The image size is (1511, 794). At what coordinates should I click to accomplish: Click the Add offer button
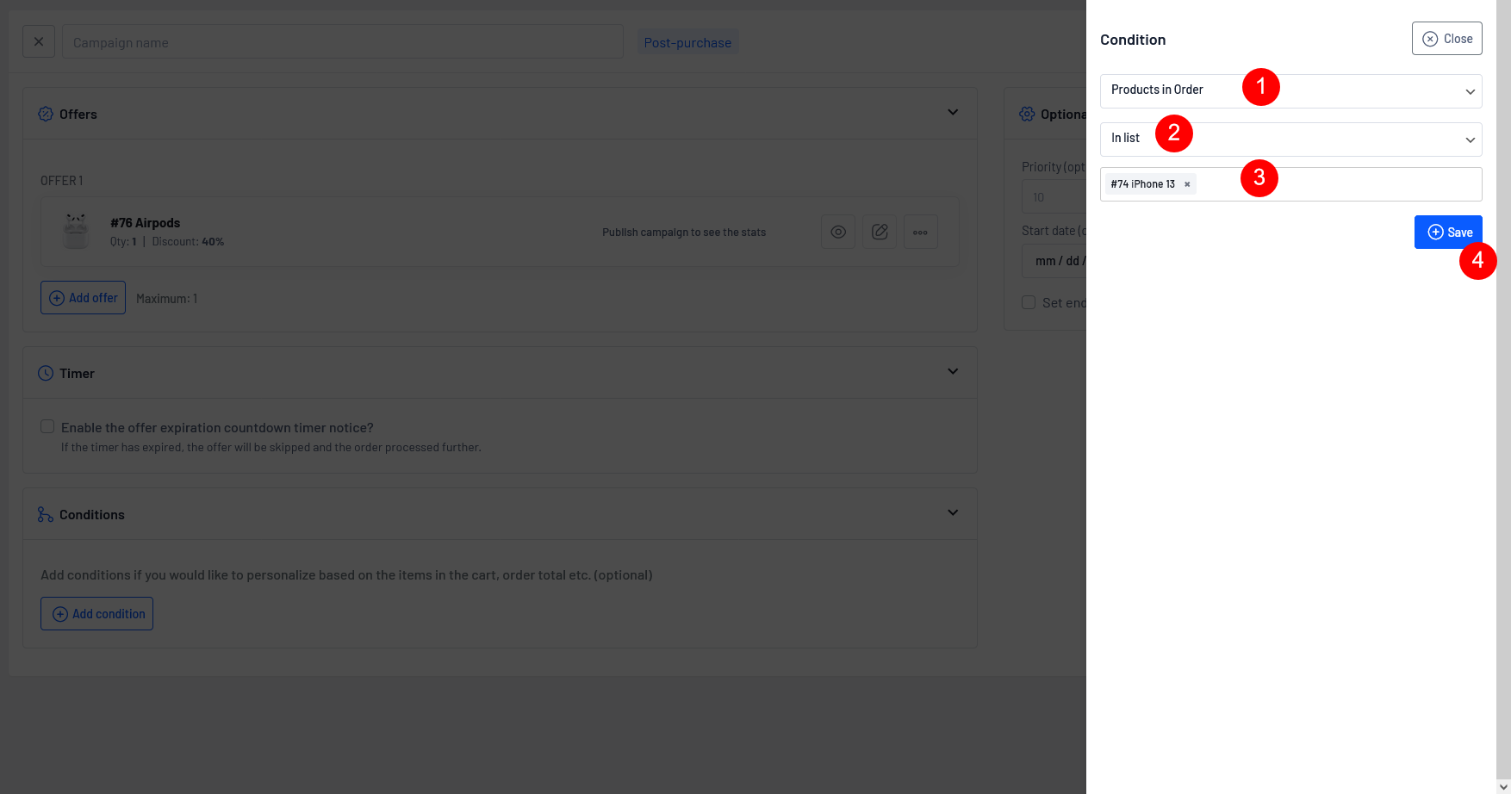click(83, 298)
